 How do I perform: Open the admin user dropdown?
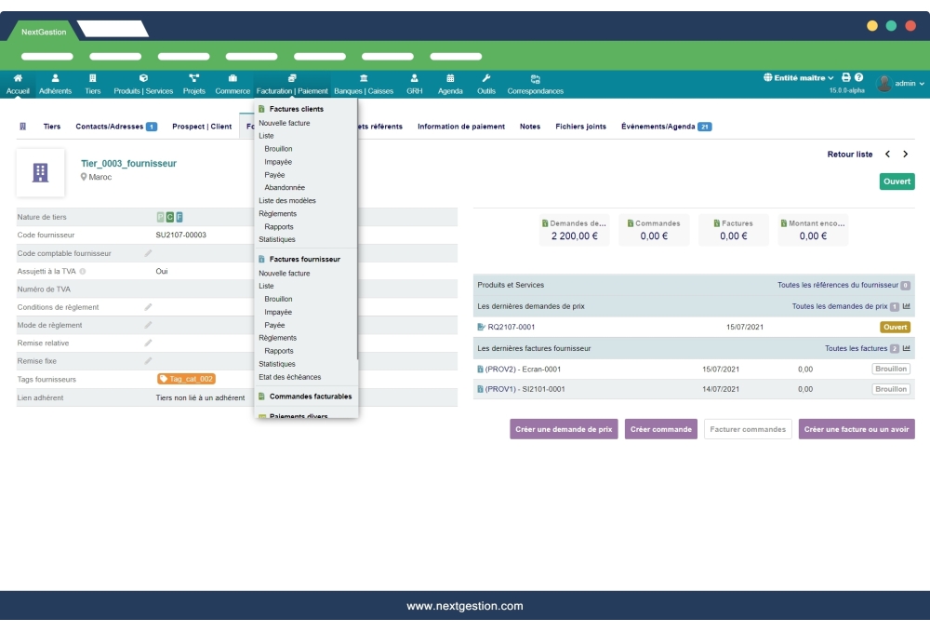pyautogui.click(x=901, y=84)
